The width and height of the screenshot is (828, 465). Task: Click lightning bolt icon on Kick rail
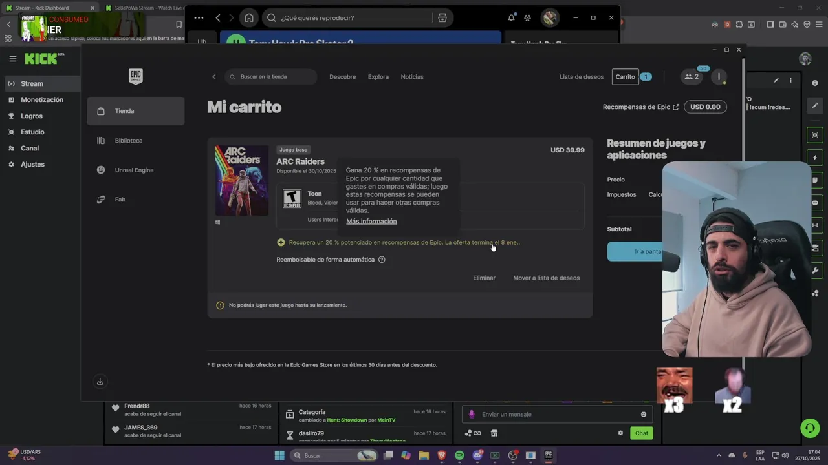tap(815, 158)
